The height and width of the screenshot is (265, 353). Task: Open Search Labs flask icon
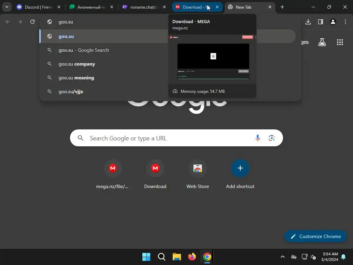[322, 42]
